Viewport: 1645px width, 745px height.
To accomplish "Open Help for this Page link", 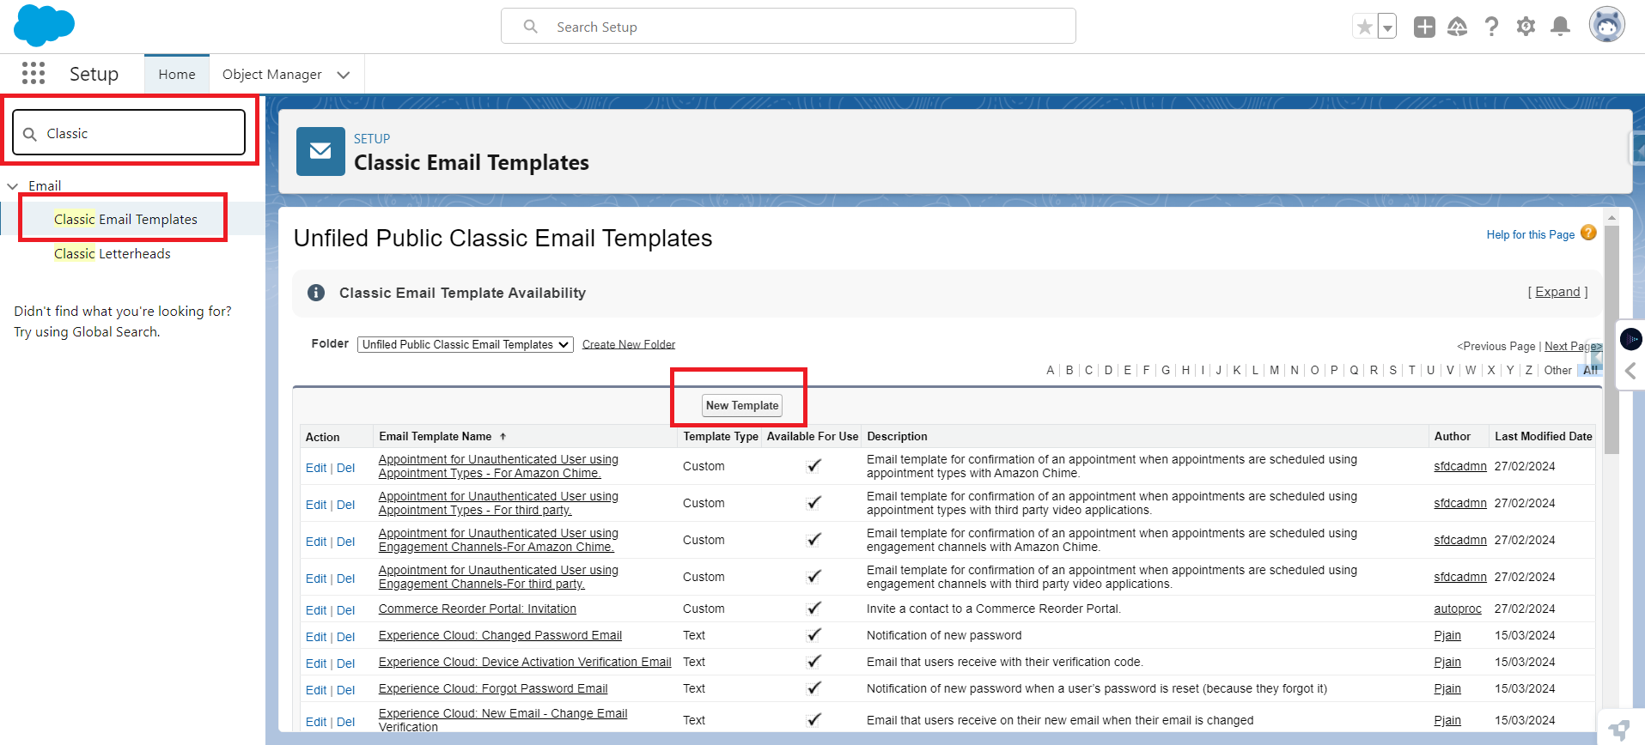I will [x=1530, y=234].
